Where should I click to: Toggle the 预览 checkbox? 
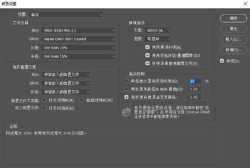click(x=222, y=61)
